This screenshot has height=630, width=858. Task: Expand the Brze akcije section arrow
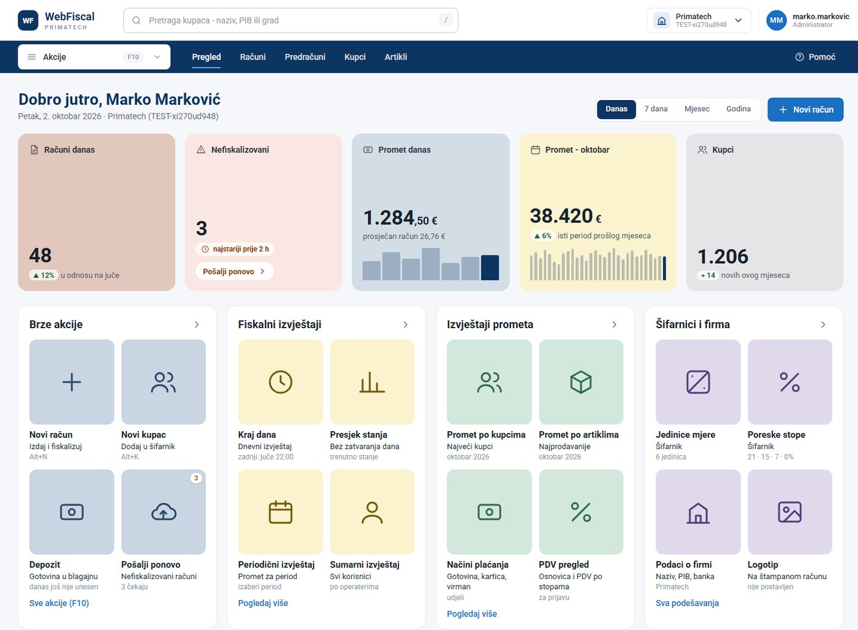tap(197, 325)
